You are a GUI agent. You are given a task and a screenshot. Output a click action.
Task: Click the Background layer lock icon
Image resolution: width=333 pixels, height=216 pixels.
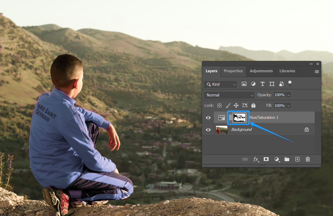306,130
